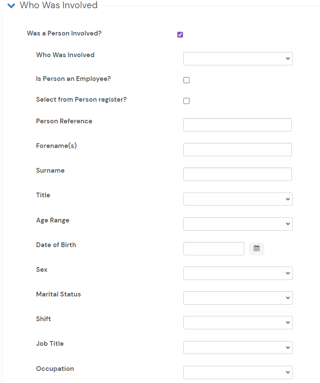The image size is (320, 383).
Task: Uncheck the Was a Person Involved checkbox
Action: [180, 35]
